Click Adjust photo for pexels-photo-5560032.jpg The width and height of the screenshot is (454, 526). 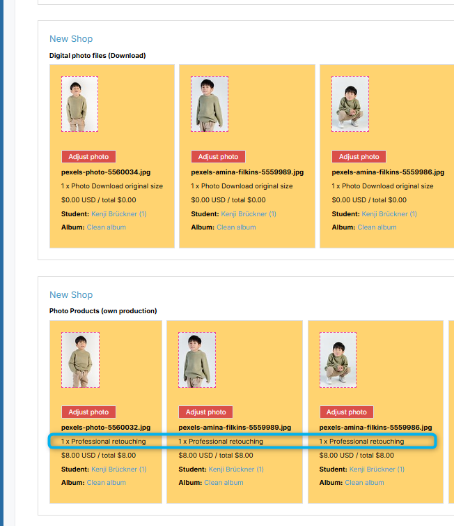click(x=88, y=412)
